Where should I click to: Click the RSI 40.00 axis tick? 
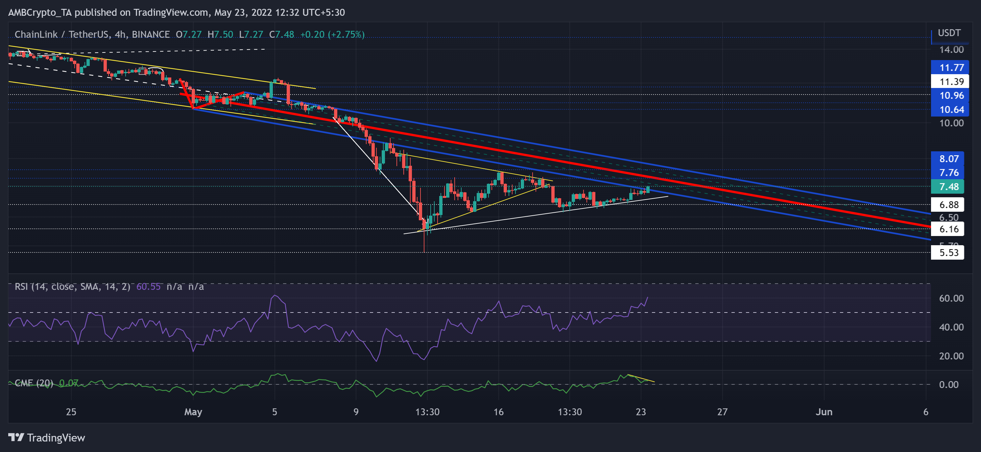[x=951, y=327]
